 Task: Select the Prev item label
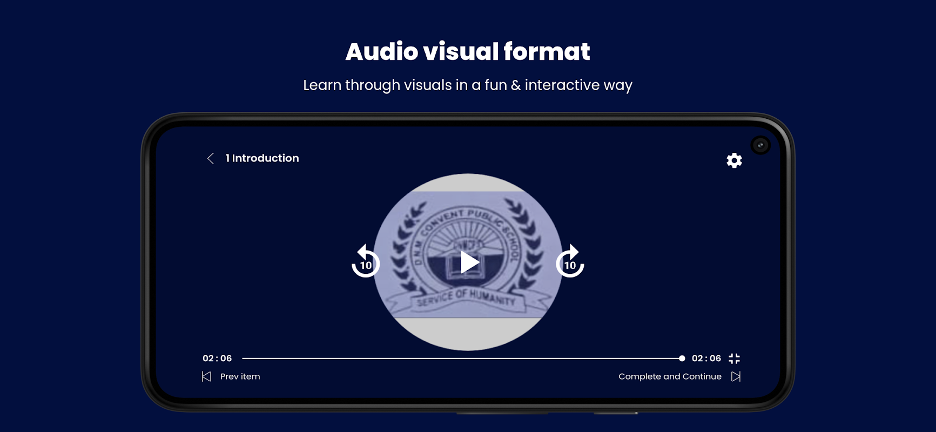click(x=240, y=376)
